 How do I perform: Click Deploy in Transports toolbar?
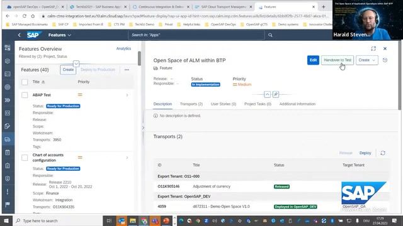365,153
